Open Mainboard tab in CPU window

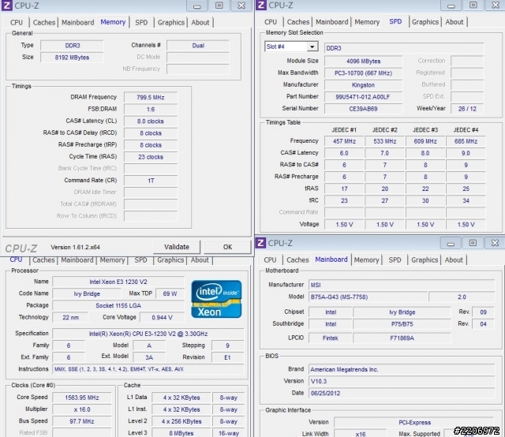(x=77, y=260)
